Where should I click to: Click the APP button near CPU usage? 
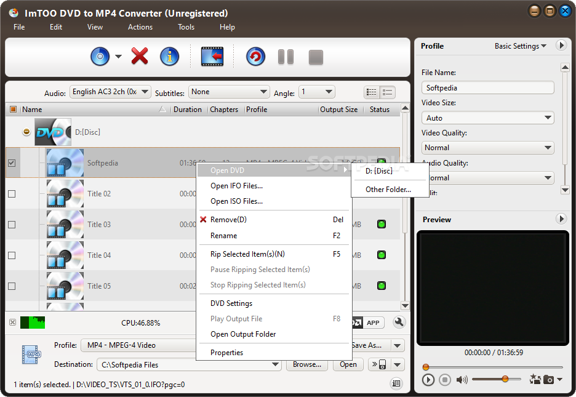[x=373, y=323]
